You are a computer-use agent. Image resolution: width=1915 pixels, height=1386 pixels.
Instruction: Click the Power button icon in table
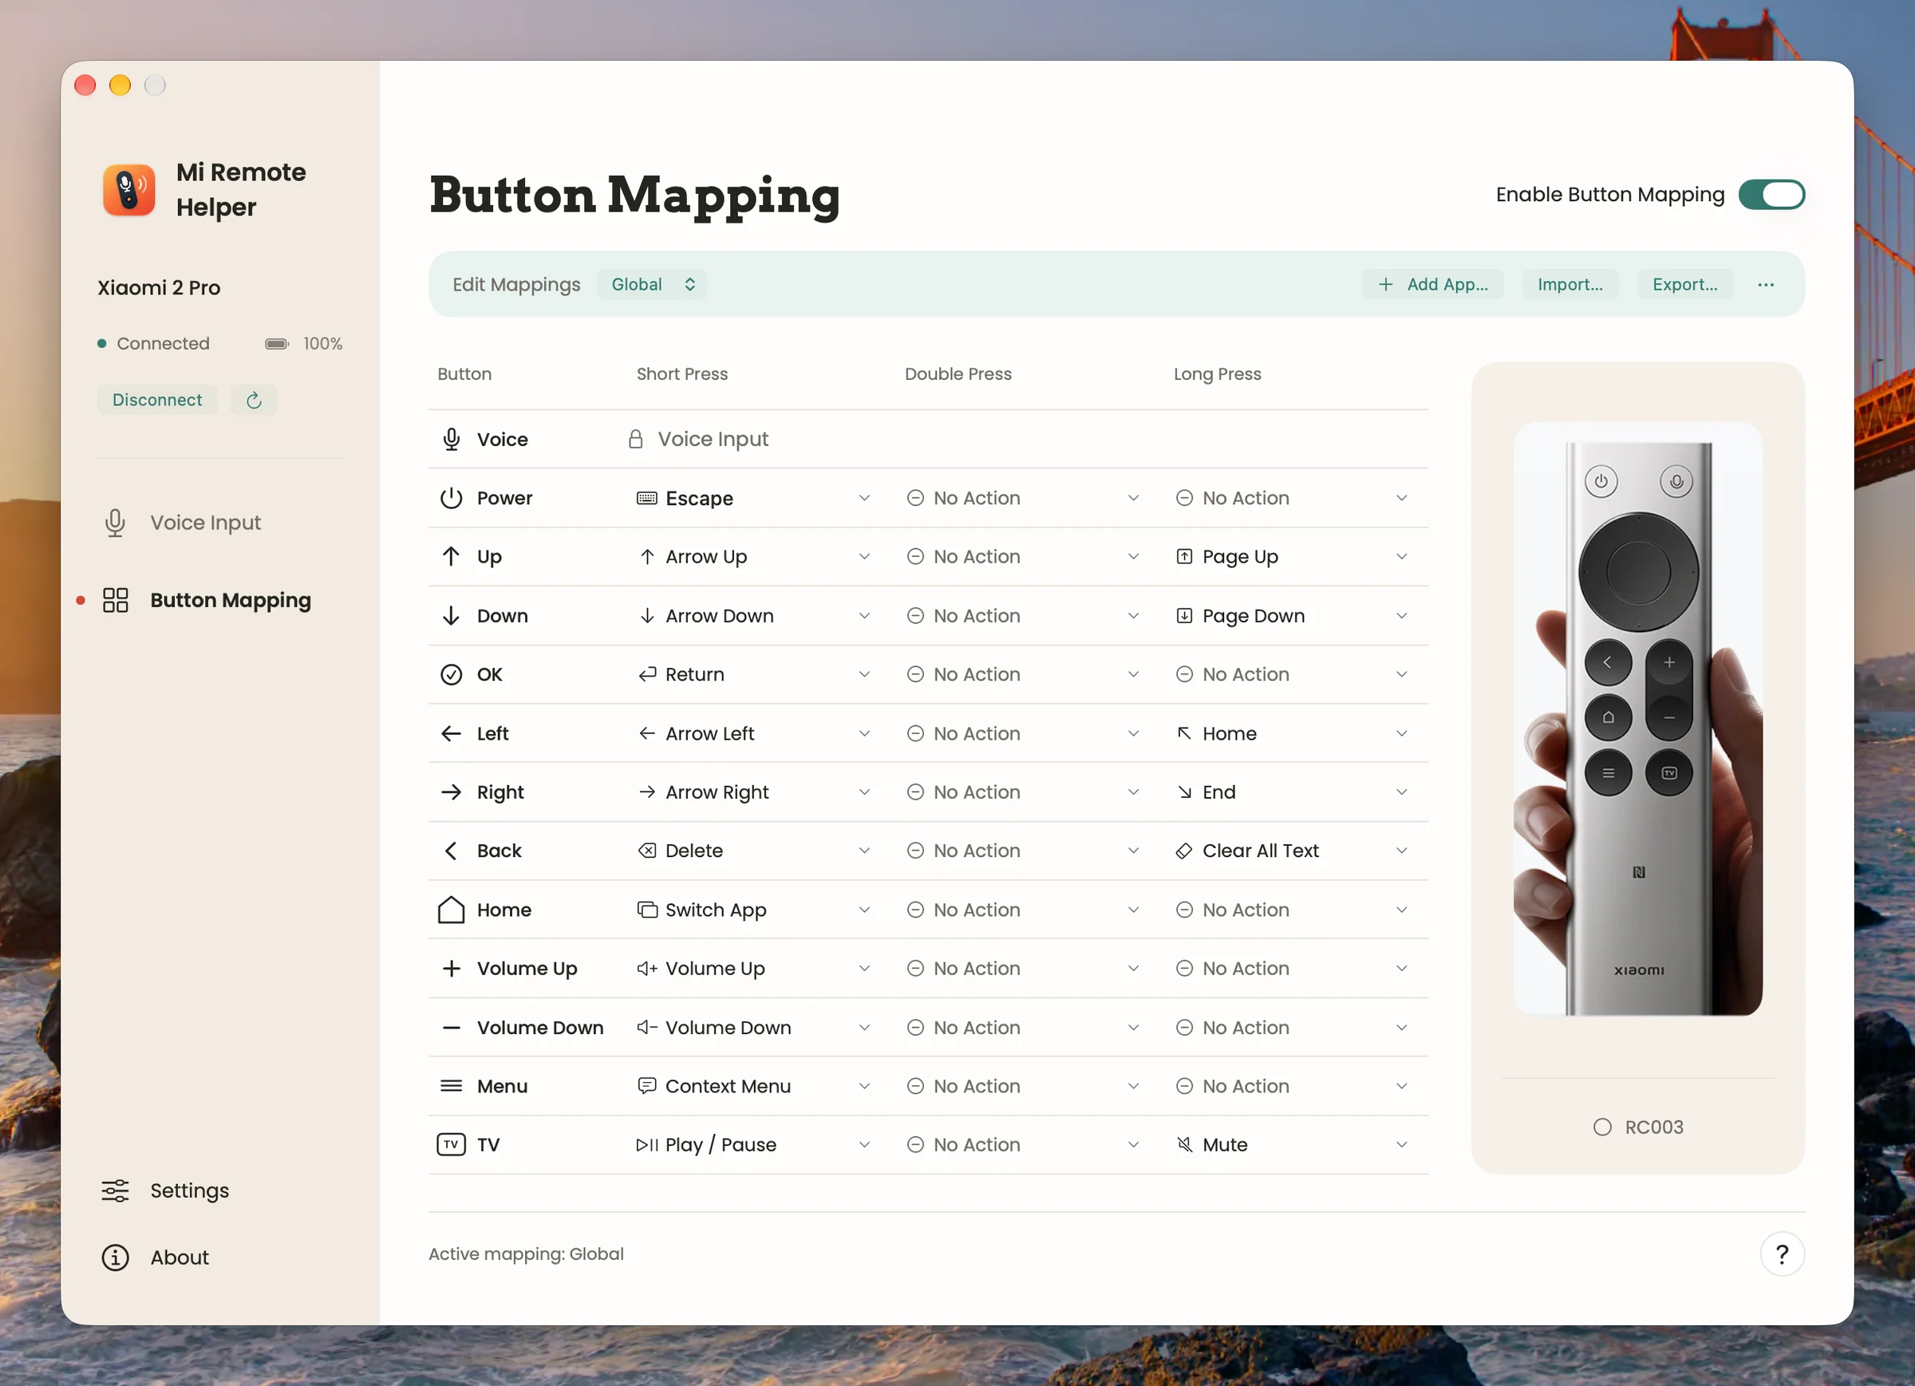tap(452, 499)
